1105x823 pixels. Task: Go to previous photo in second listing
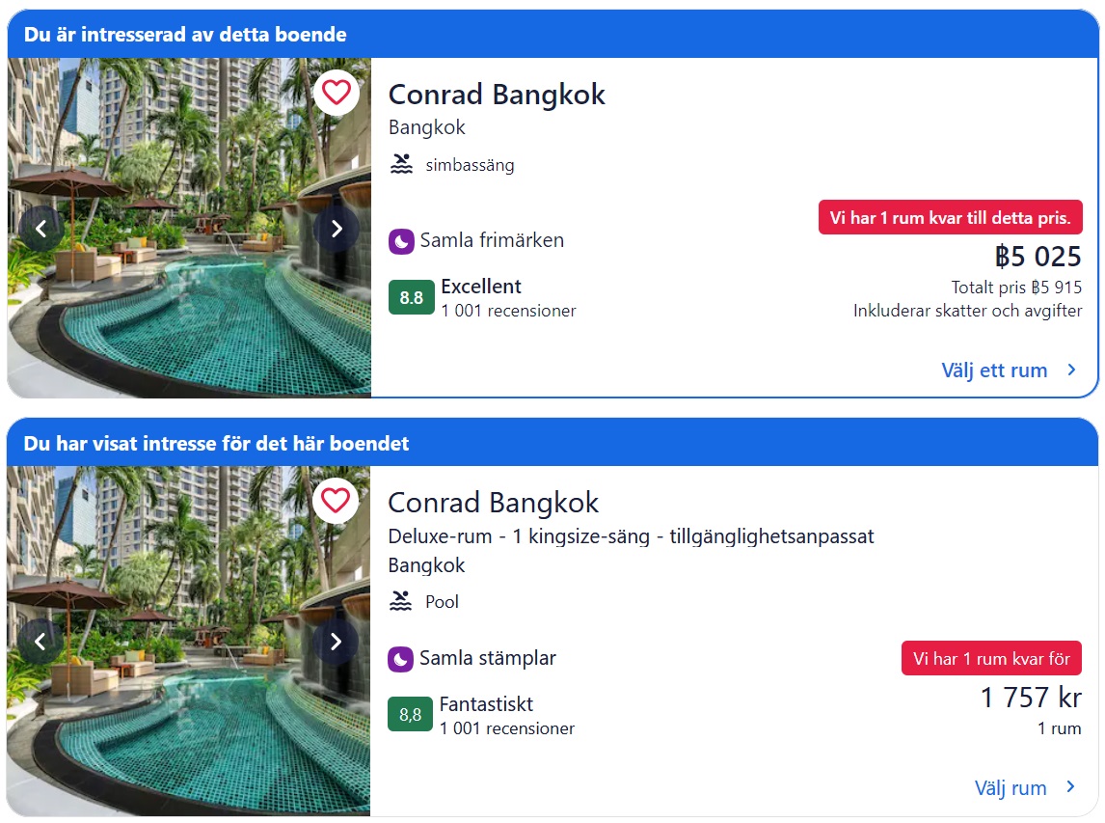pos(41,642)
